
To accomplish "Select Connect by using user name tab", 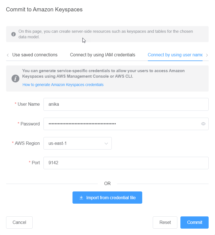I will [x=175, y=55].
